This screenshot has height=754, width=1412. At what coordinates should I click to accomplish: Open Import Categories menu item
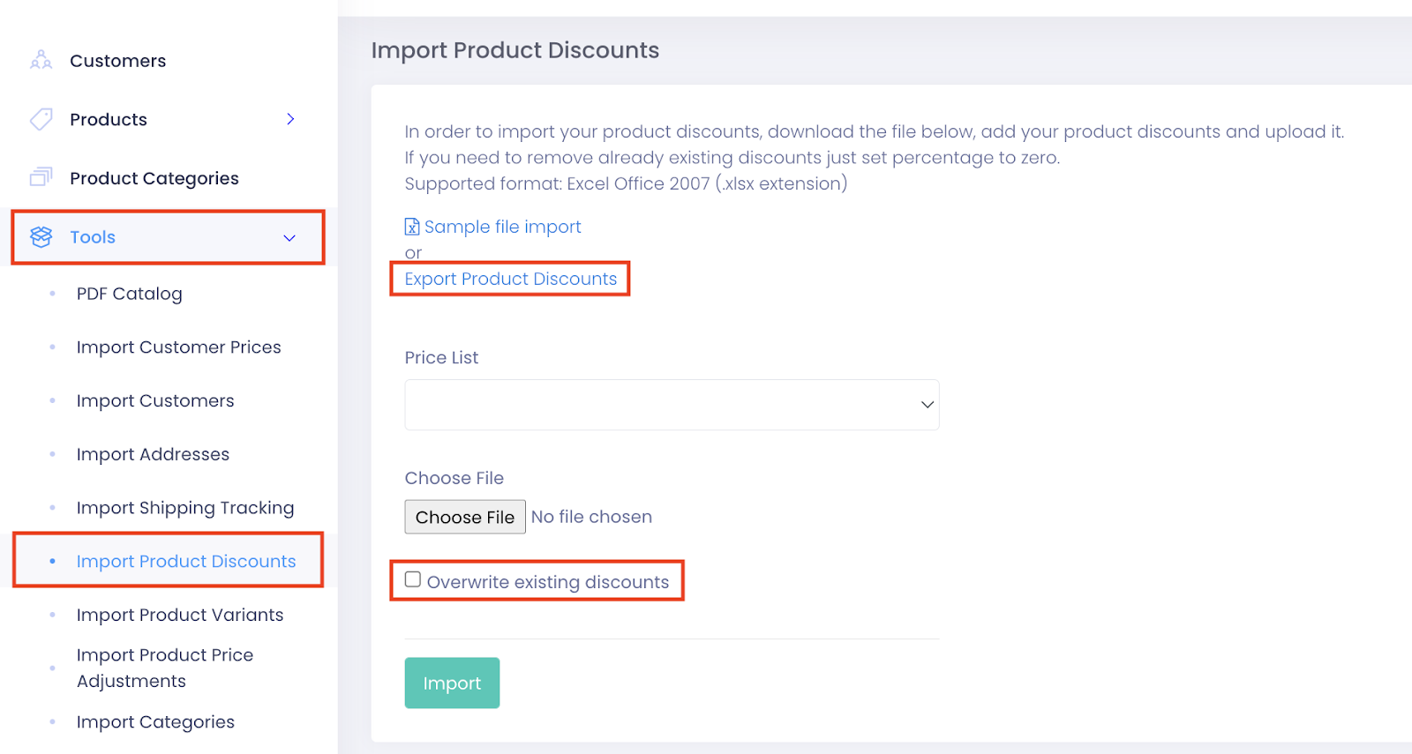(x=155, y=722)
